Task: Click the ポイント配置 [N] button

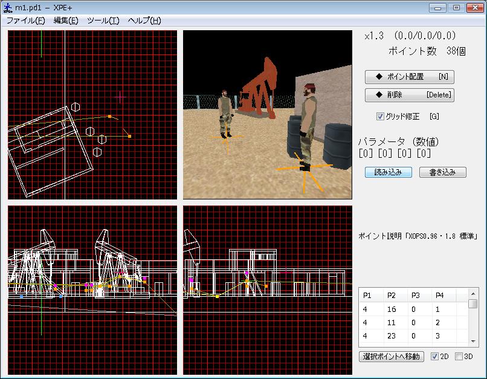Action: [409, 77]
